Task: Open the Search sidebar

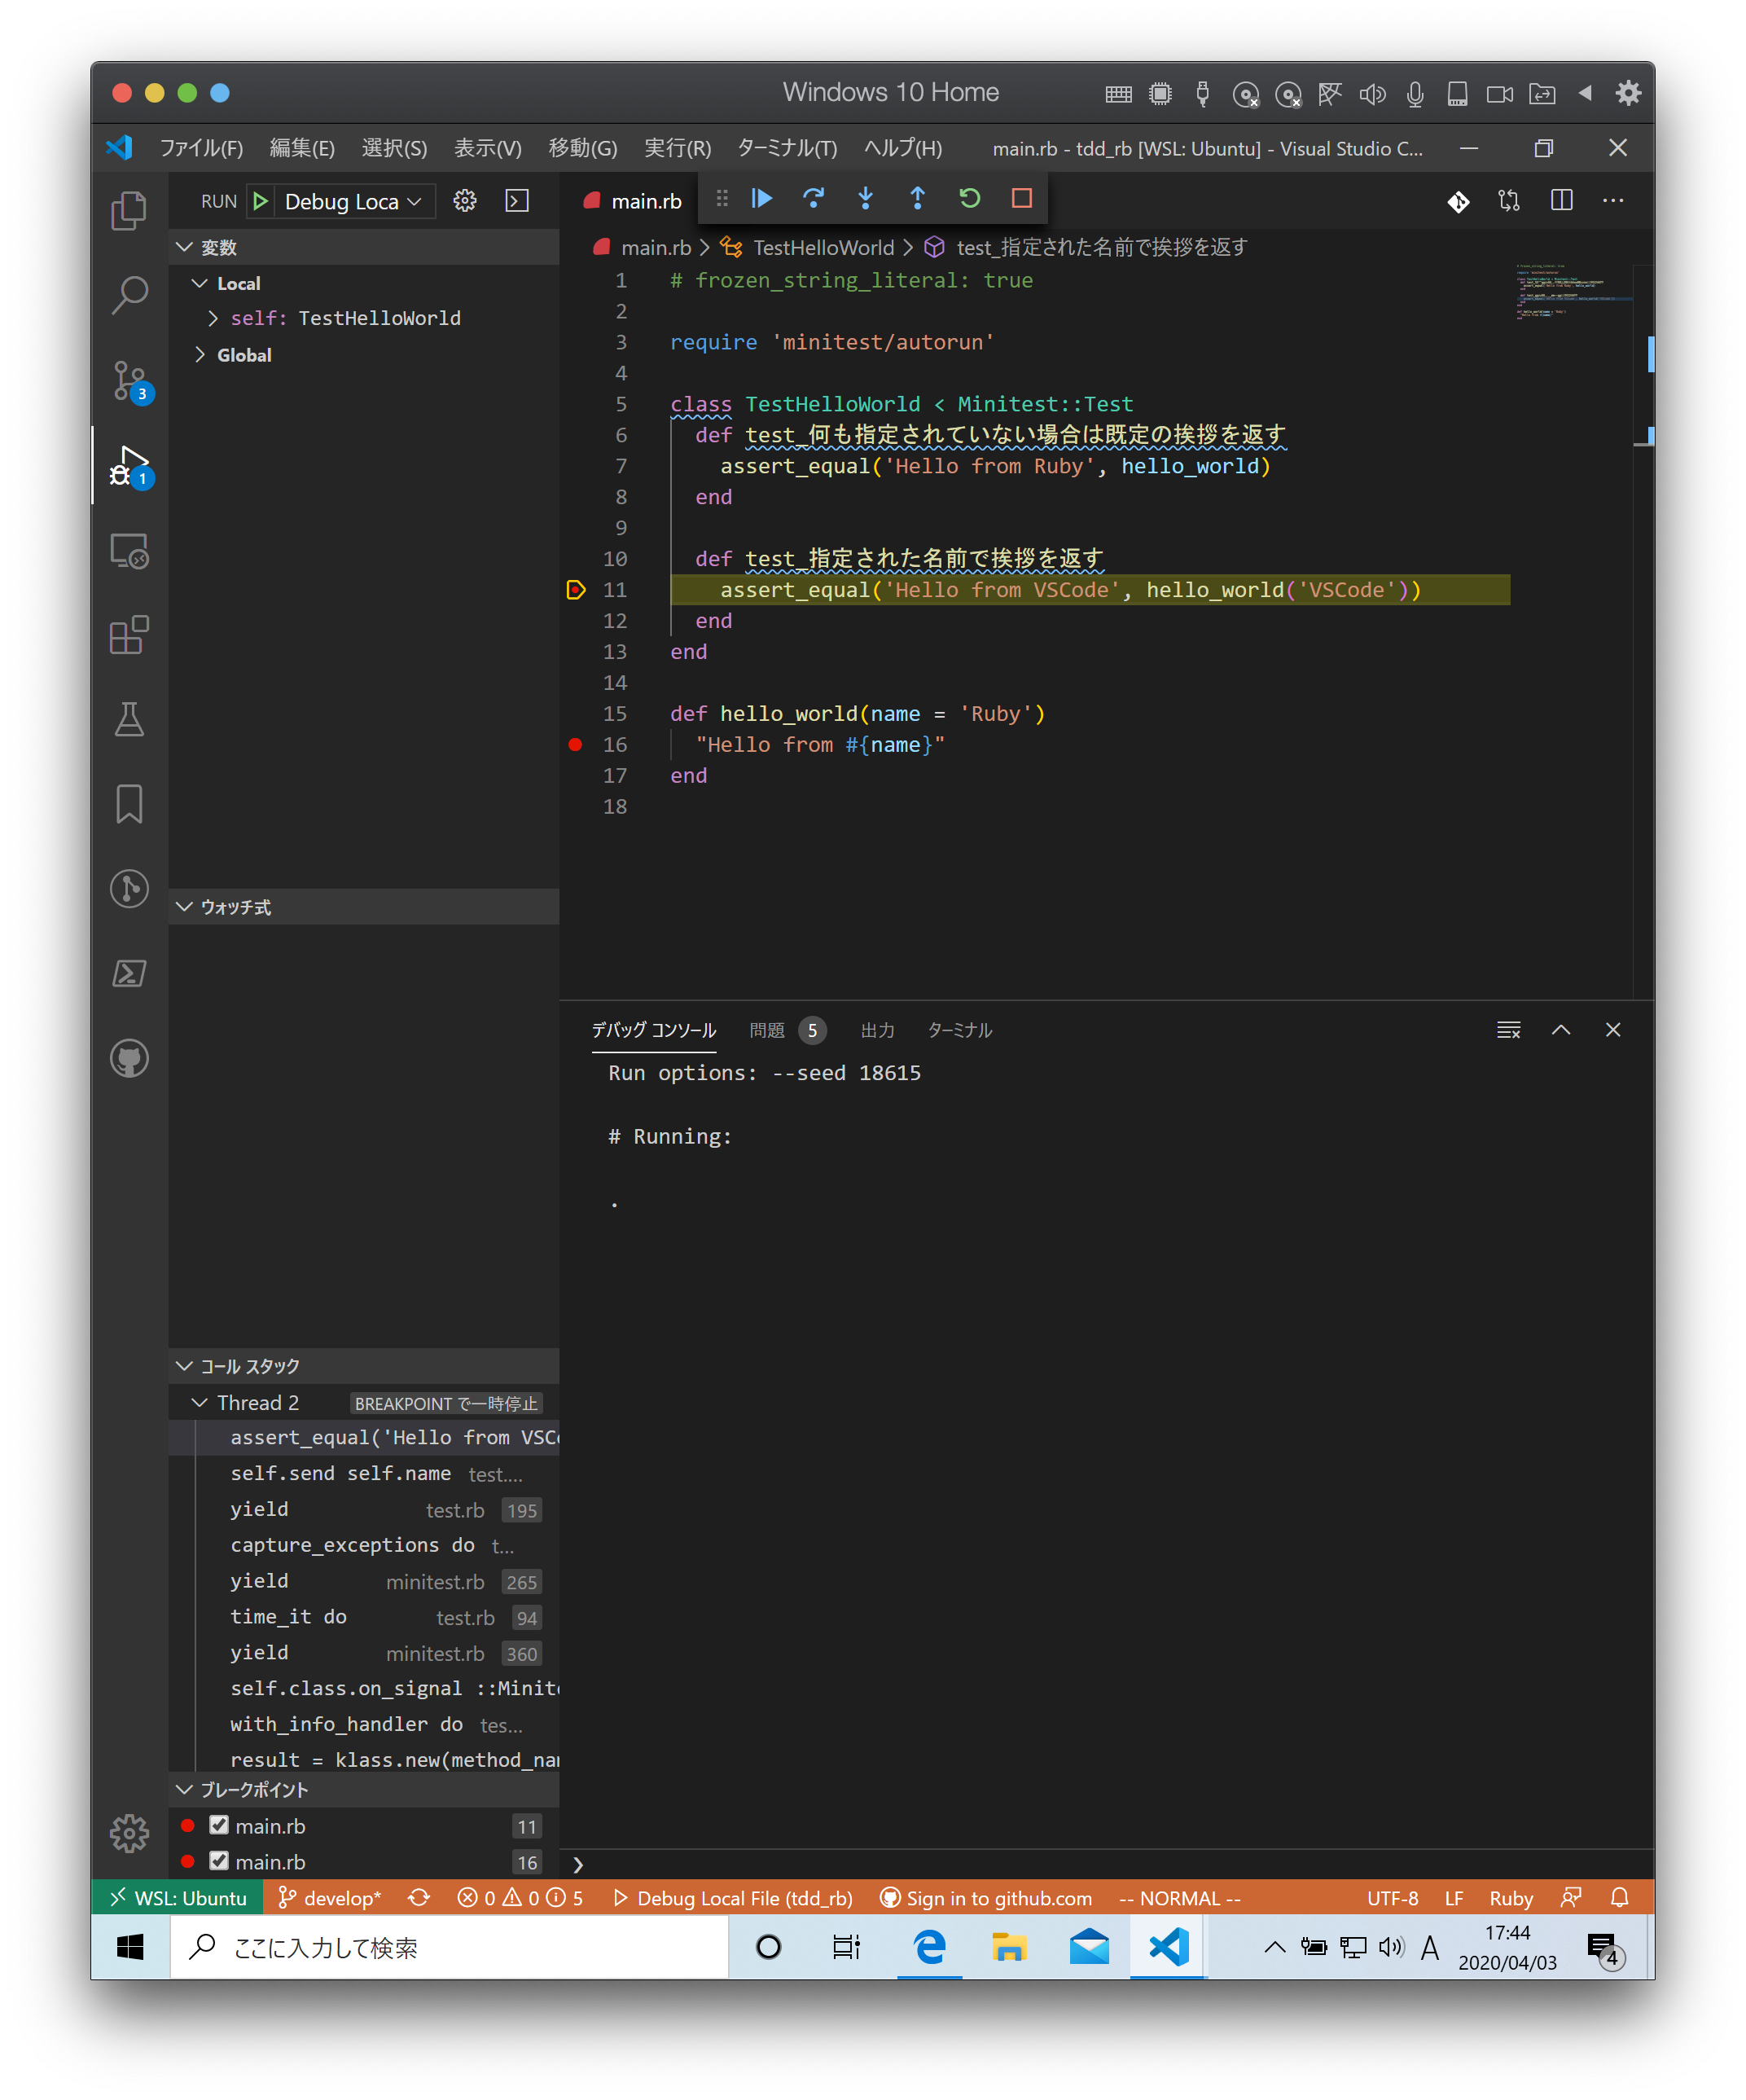Action: pos(129,295)
